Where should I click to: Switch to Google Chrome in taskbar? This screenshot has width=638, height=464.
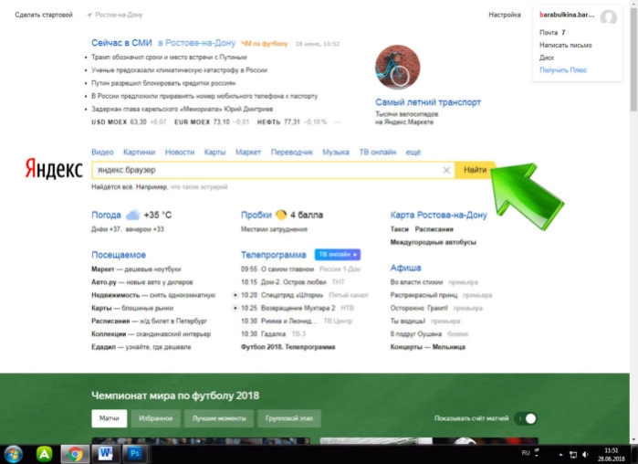75,454
